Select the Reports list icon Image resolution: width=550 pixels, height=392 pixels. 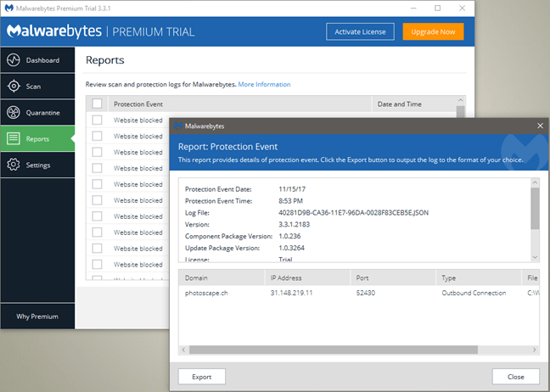coord(14,138)
